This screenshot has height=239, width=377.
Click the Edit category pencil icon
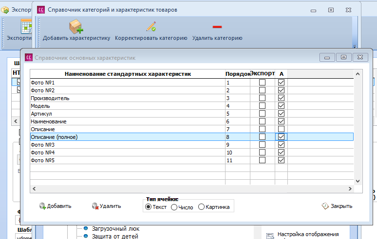(151, 27)
